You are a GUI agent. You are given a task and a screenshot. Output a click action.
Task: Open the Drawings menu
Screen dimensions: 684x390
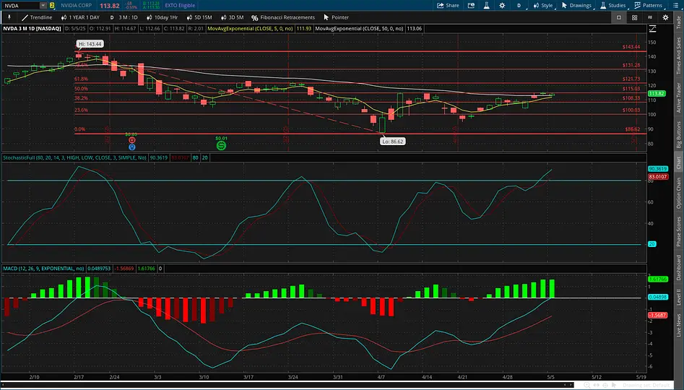[x=577, y=5]
